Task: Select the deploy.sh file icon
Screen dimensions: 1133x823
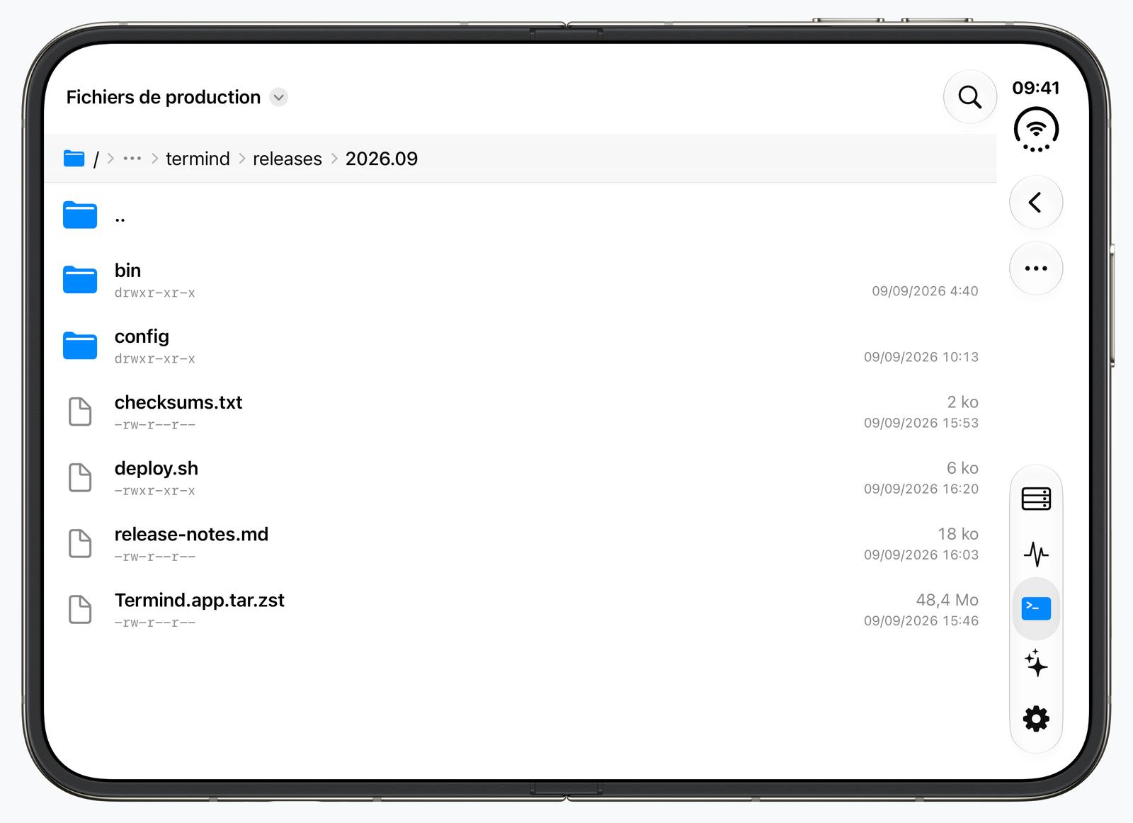Action: click(x=80, y=477)
